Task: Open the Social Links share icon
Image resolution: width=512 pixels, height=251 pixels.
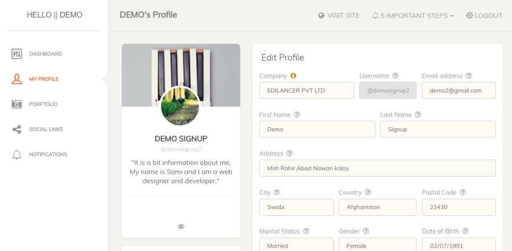Action: (16, 129)
